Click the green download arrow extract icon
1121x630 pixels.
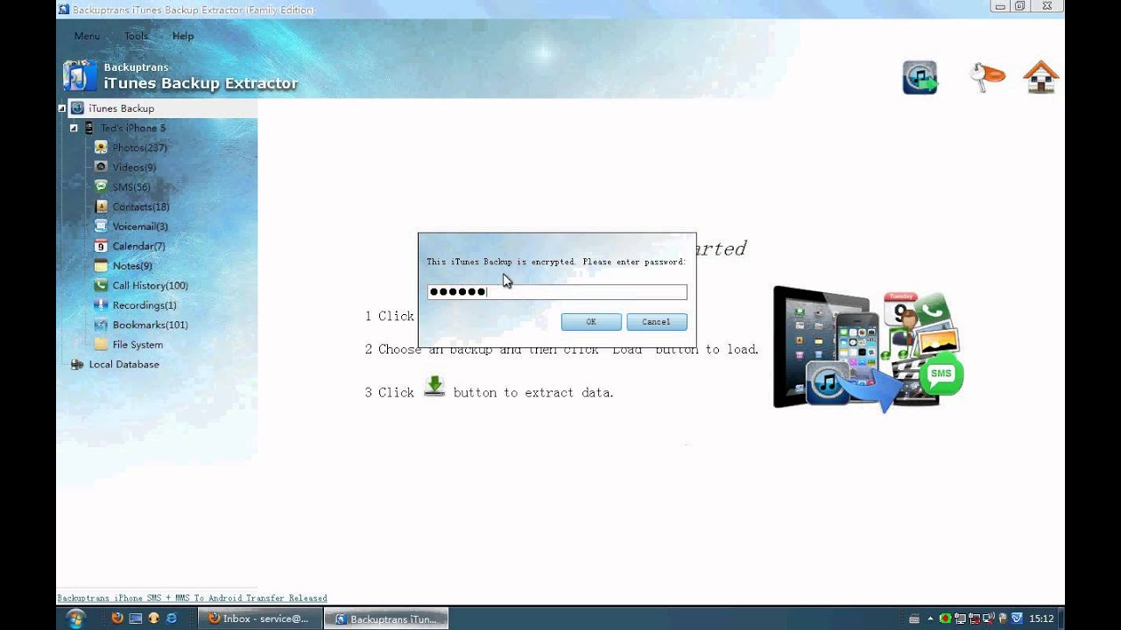pyautogui.click(x=434, y=386)
